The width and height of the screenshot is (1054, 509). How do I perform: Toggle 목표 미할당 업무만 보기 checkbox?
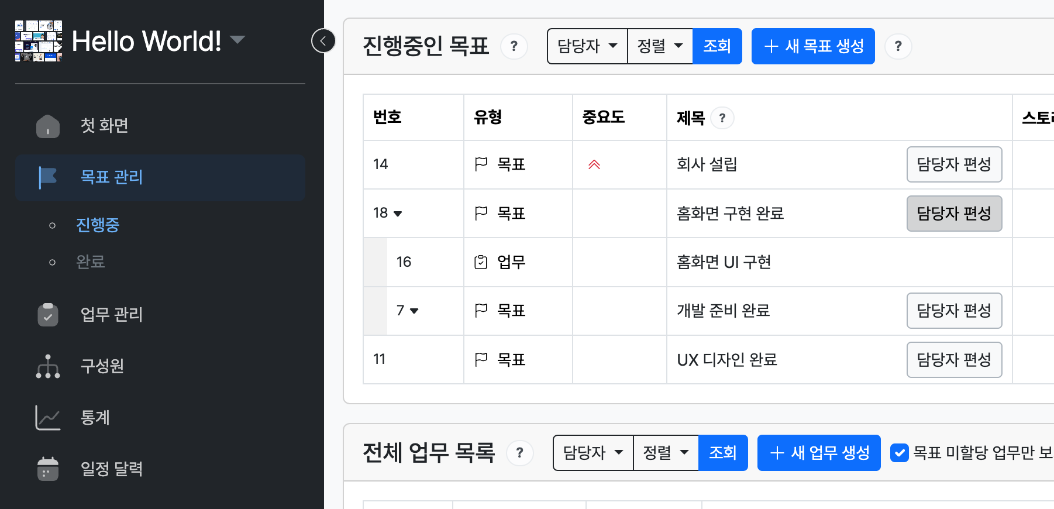tap(899, 453)
